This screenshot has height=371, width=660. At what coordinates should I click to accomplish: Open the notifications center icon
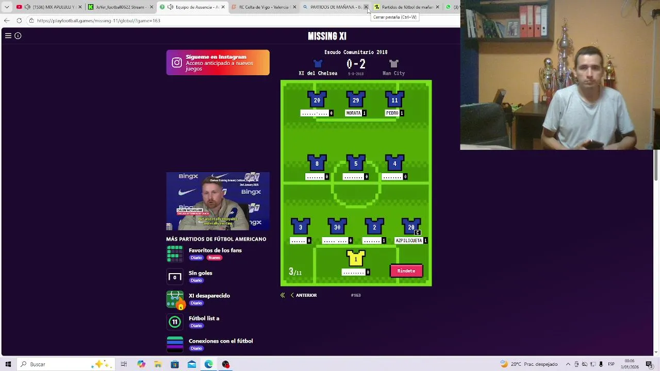(x=649, y=364)
